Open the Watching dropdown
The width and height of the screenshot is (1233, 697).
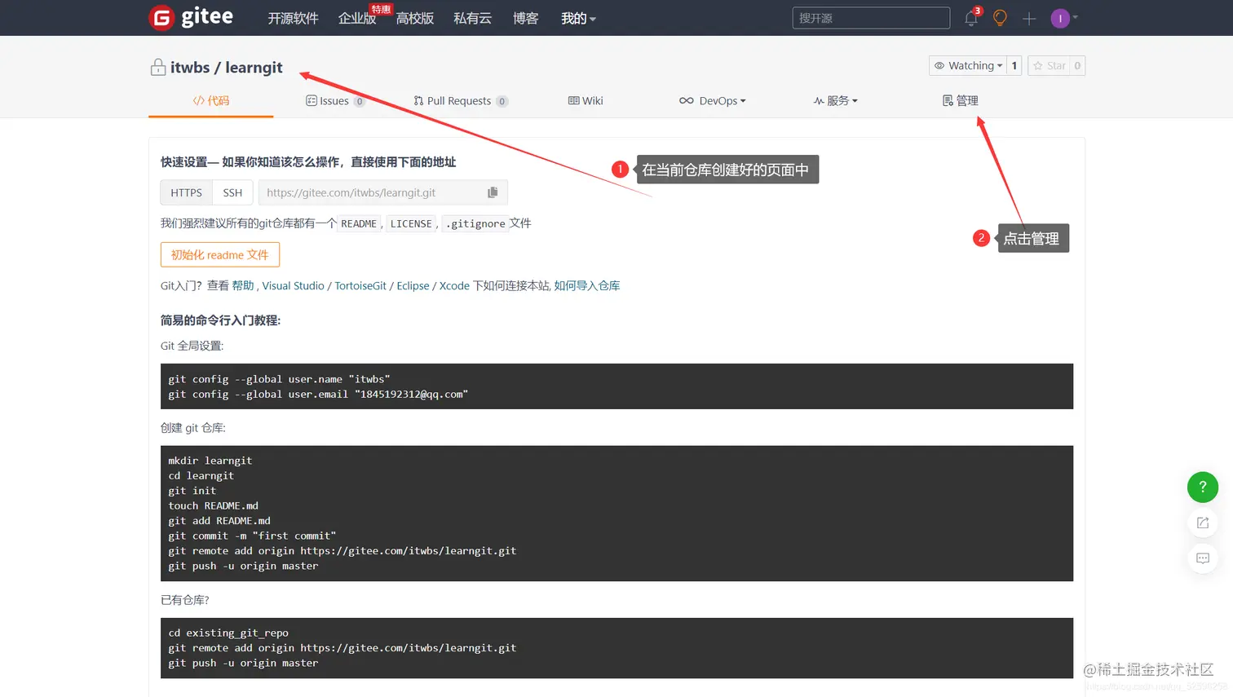pyautogui.click(x=968, y=65)
